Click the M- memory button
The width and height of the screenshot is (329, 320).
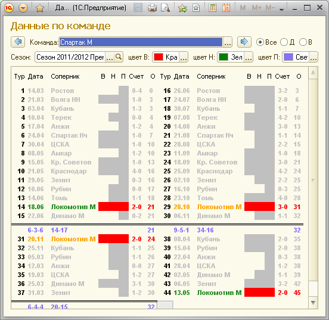pyautogui.click(x=270, y=8)
